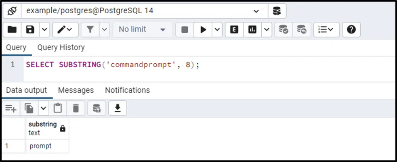The width and height of the screenshot is (397, 162).
Task: Click the Filter rows funnel icon
Action: 90,29
